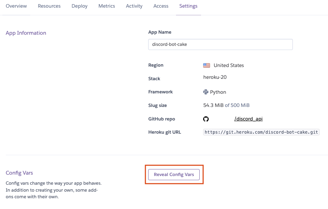Edit the App Name field discord-bot-cake
The width and height of the screenshot is (328, 209).
click(x=221, y=44)
